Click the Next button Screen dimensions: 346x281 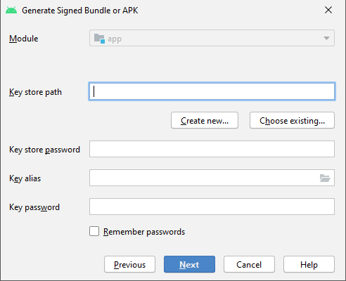(x=189, y=264)
